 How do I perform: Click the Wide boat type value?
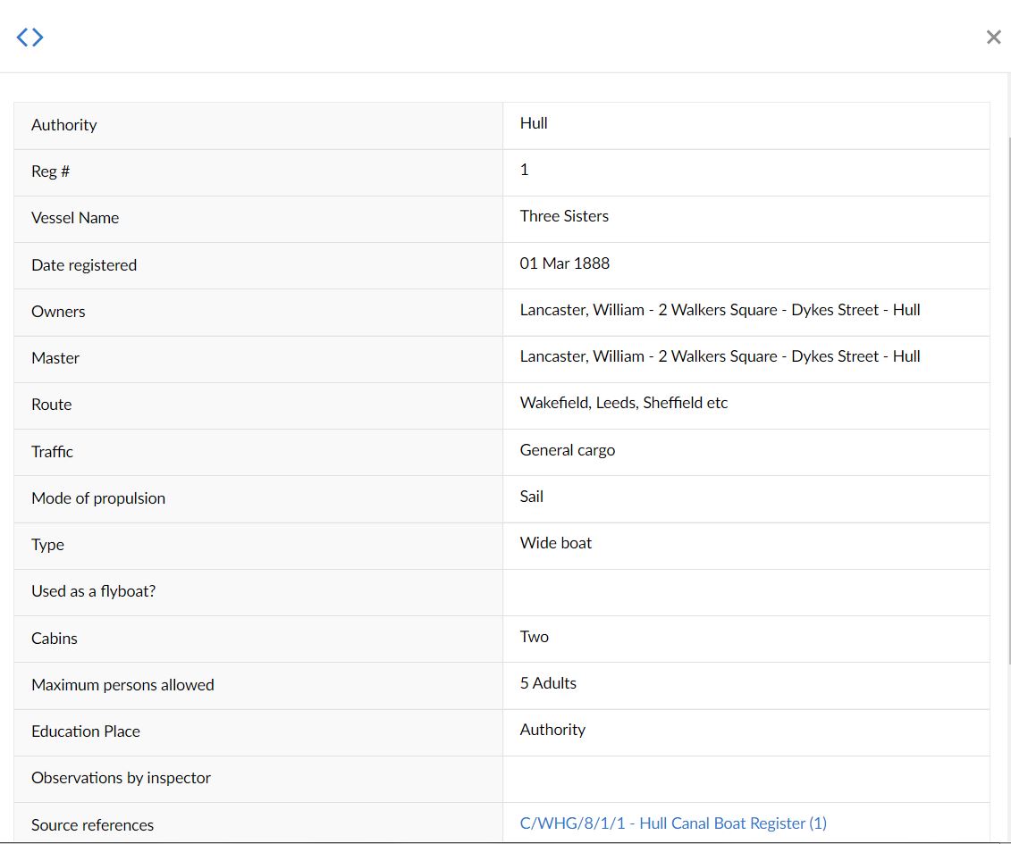point(555,543)
